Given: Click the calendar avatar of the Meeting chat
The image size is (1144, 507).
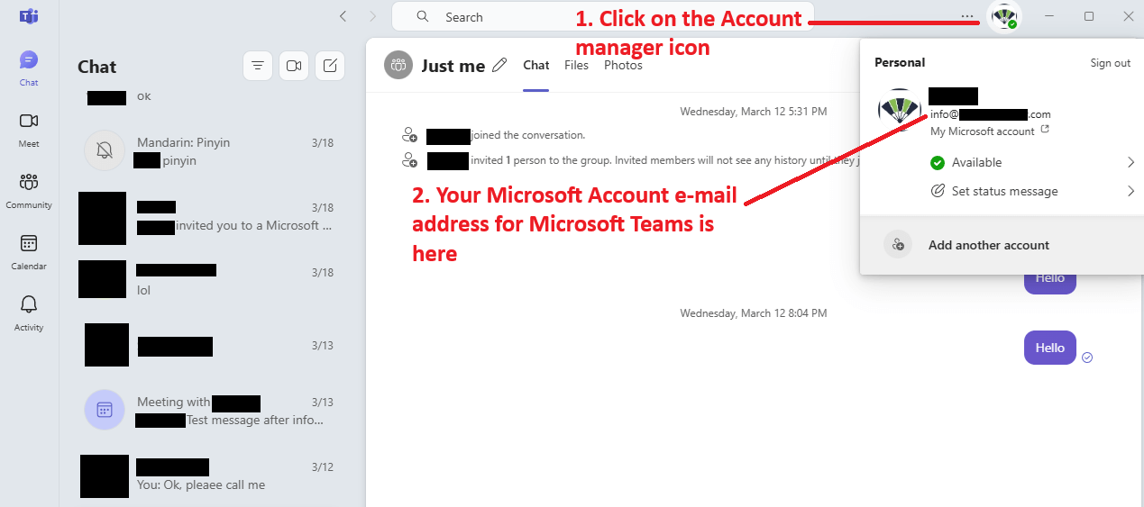Looking at the screenshot, I should pyautogui.click(x=105, y=410).
